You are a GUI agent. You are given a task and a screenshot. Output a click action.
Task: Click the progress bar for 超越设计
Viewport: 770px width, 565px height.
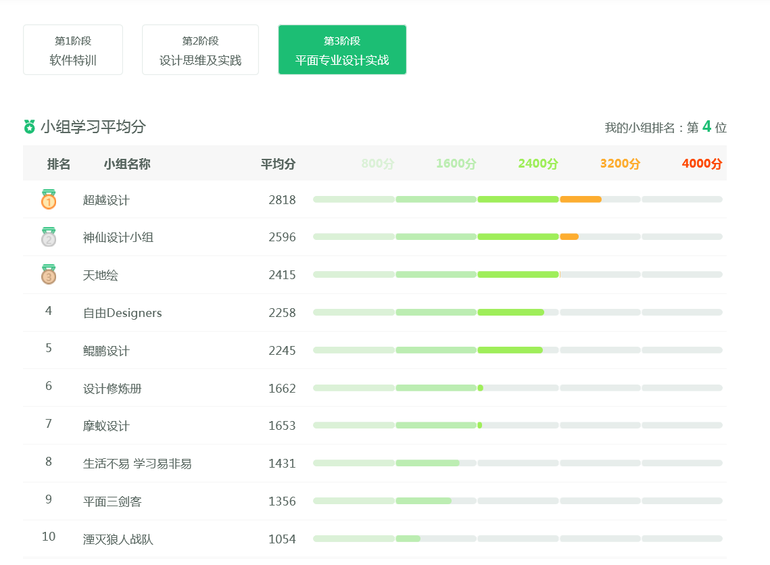coord(517,199)
